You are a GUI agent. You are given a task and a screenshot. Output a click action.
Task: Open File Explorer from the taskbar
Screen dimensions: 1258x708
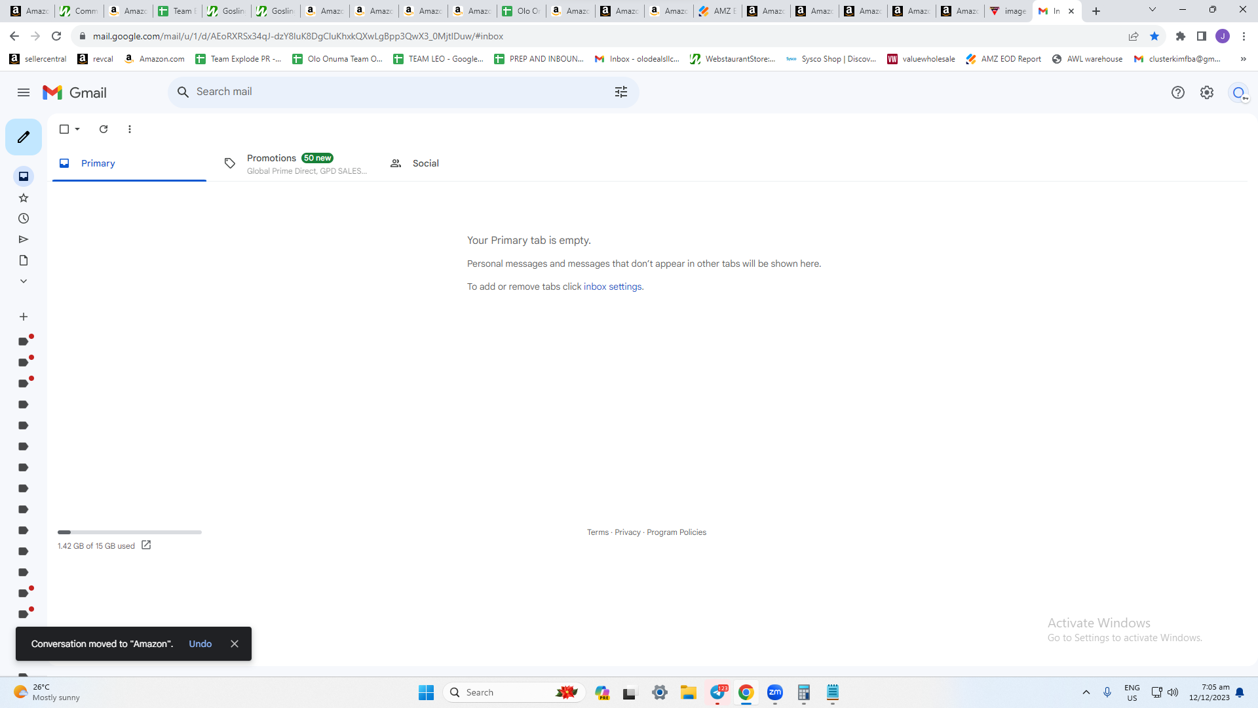tap(688, 692)
